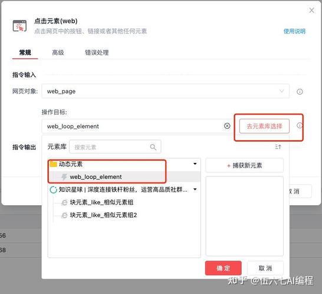The width and height of the screenshot is (322, 294).
Task: Click 捕获新元素 to capture element
Action: 244,165
